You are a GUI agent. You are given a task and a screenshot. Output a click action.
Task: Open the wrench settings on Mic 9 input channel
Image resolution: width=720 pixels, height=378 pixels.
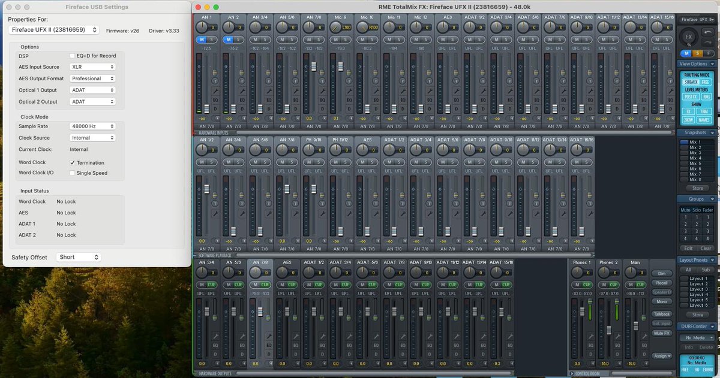pos(349,90)
